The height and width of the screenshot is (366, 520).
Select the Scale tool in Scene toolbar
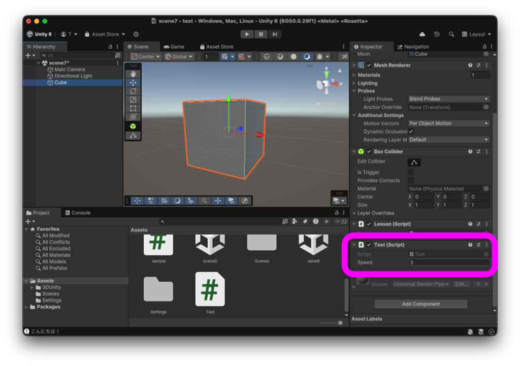(133, 100)
